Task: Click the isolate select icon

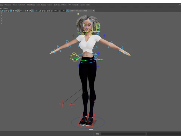Action: pos(39,11)
